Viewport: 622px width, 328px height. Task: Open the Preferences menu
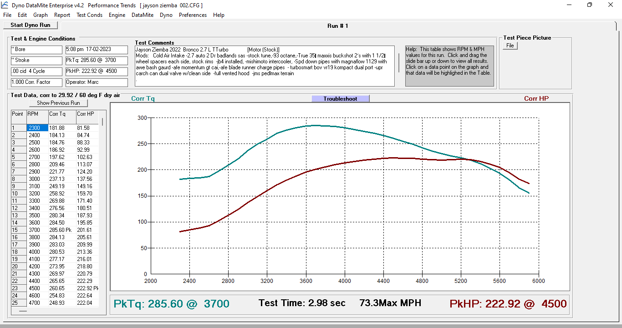(193, 15)
